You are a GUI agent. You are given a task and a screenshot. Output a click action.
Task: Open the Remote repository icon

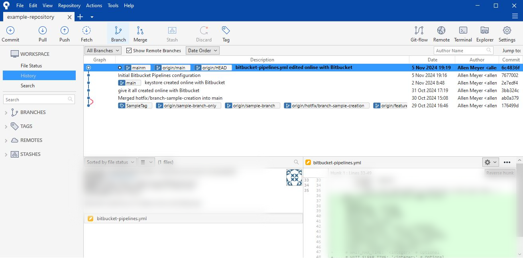441,34
